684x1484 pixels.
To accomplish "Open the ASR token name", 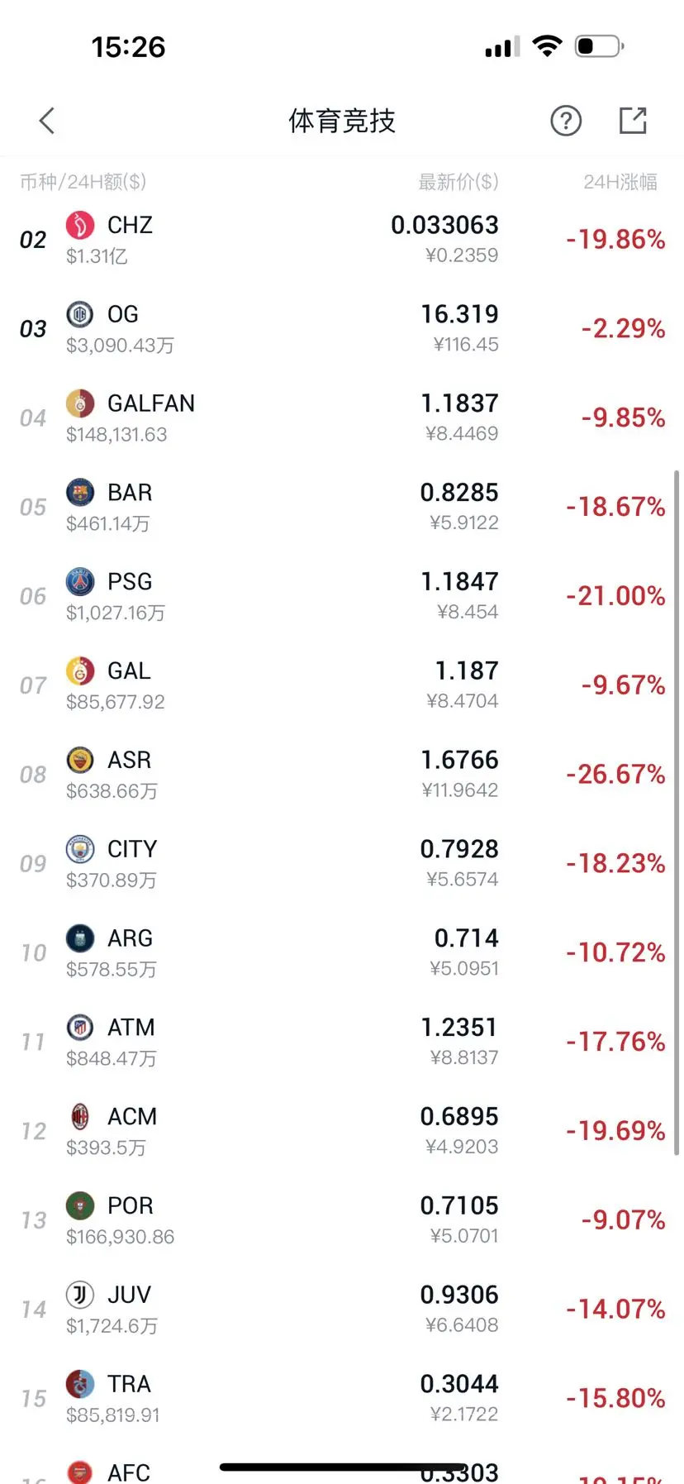I will pos(130,760).
